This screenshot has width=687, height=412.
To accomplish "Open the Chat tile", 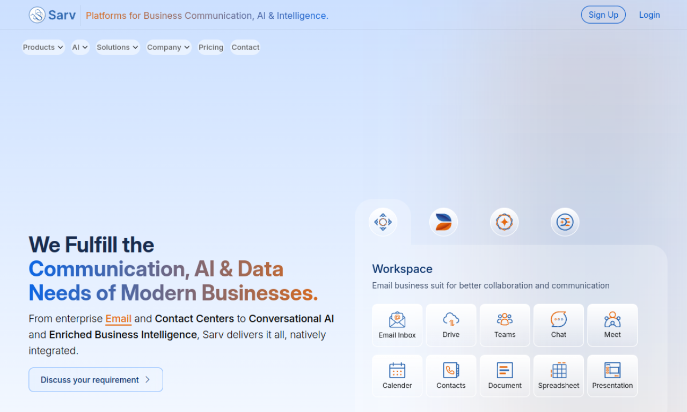I will (559, 325).
